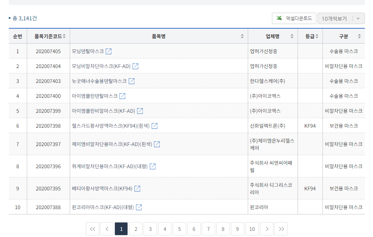
Task: Go to page 3
Action: click(x=151, y=229)
